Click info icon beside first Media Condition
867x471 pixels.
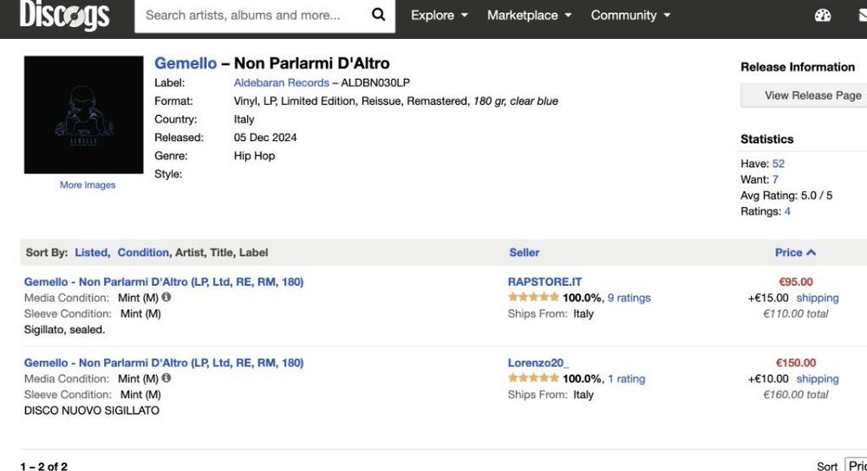click(x=166, y=297)
